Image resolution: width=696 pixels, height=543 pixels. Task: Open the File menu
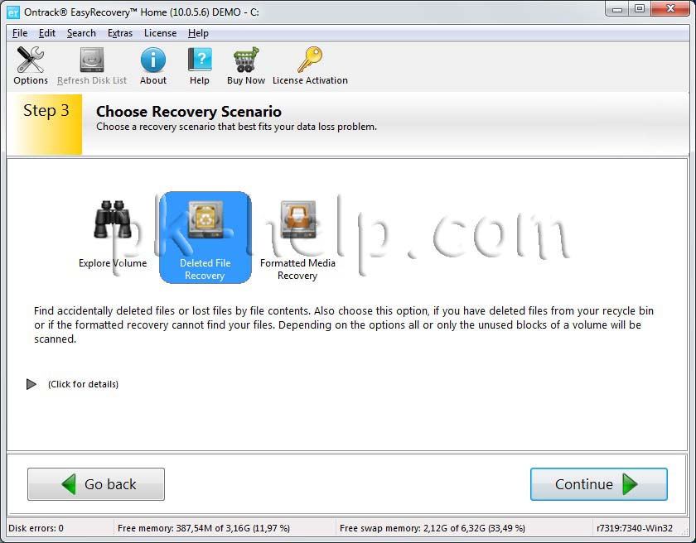(20, 33)
